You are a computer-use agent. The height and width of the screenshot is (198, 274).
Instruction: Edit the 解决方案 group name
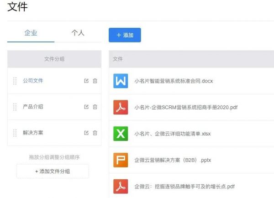tap(86, 133)
